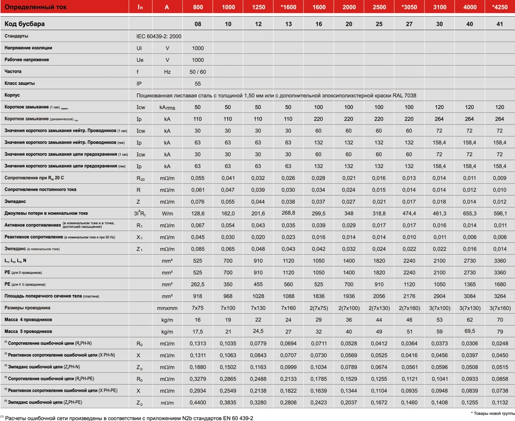Select the "*3050" column header

(x=409, y=7)
